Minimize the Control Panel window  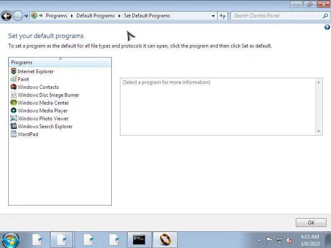(297, 5)
